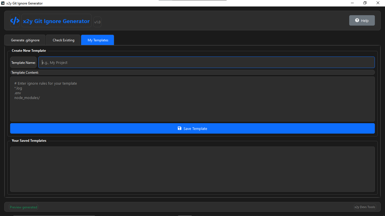Click the x2y Git Ignore Generator title
385x216 pixels.
click(56, 21)
